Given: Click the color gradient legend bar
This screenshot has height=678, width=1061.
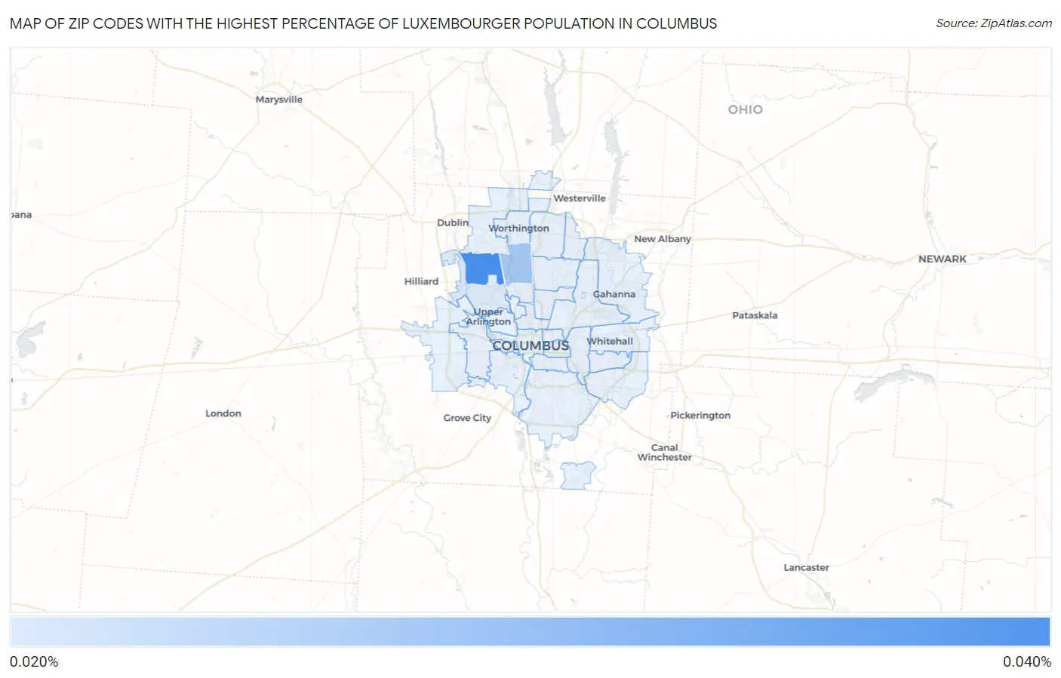Looking at the screenshot, I should (x=530, y=632).
